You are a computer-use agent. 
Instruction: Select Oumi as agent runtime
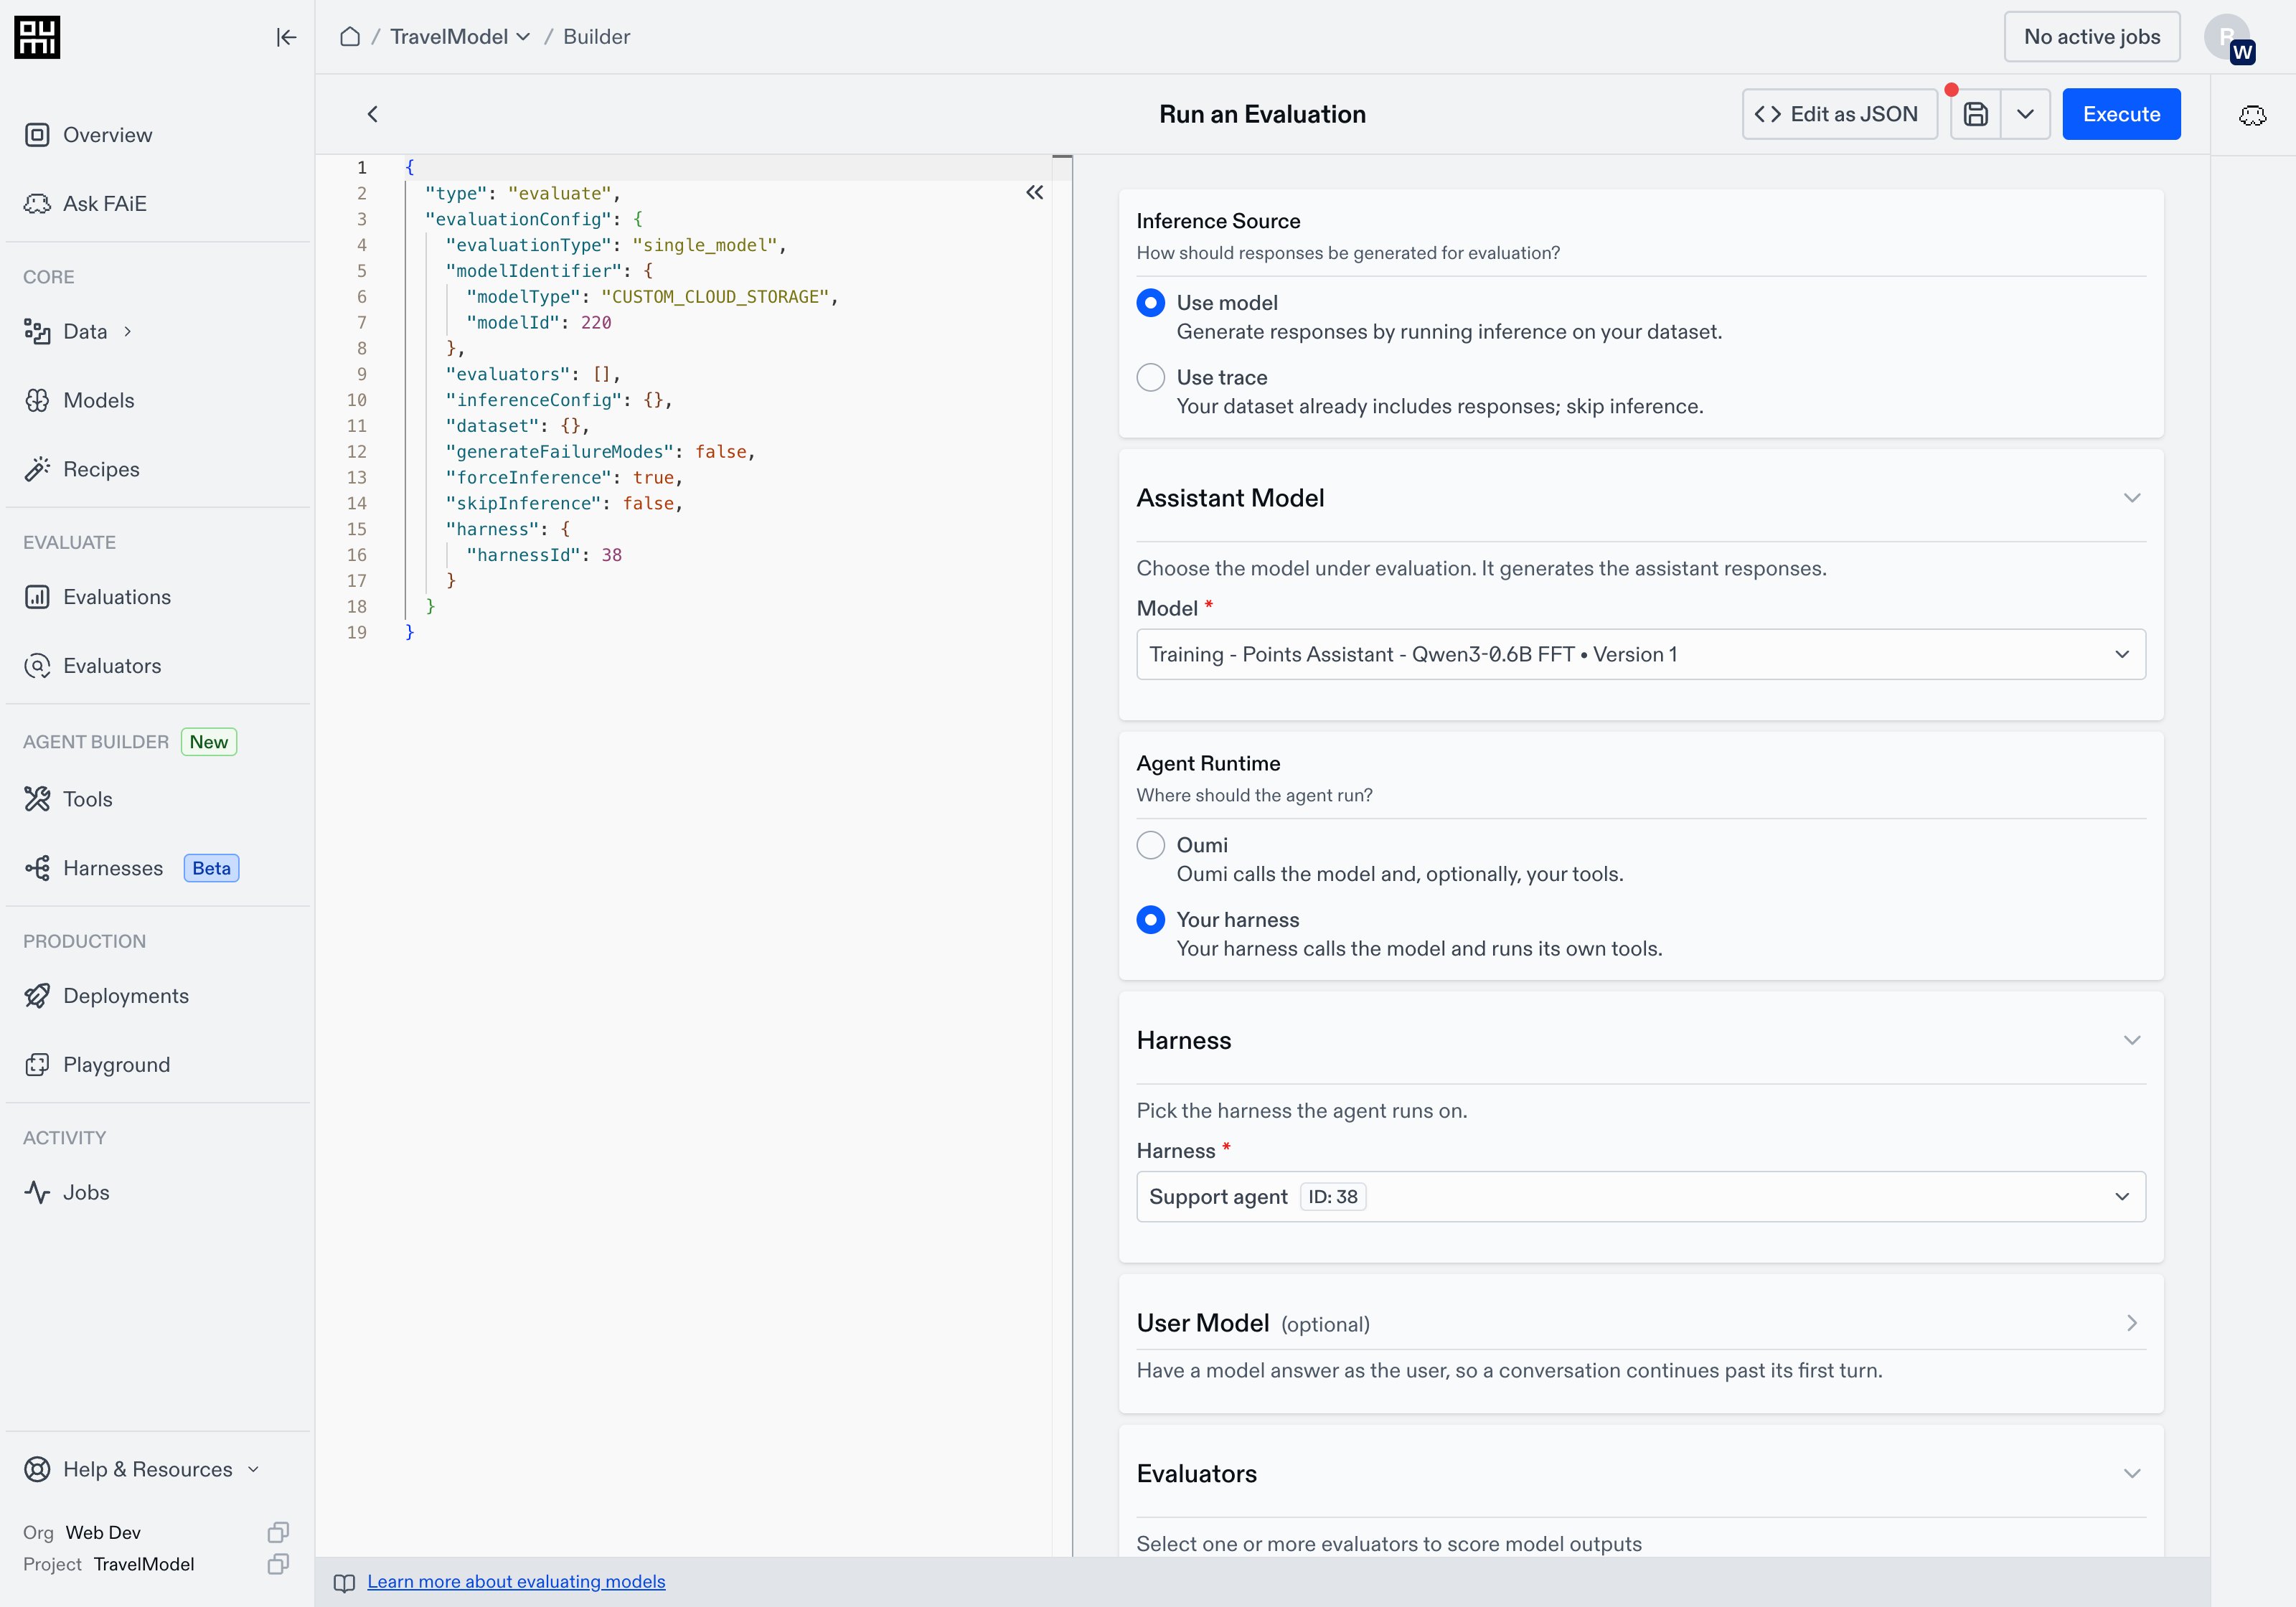(1150, 845)
